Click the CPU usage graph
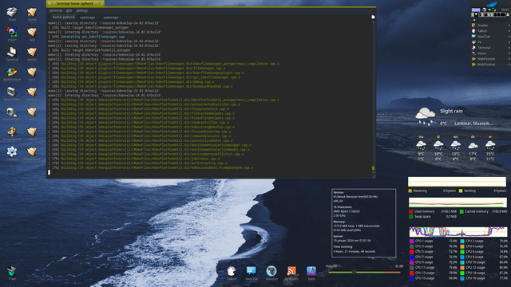 click(x=458, y=232)
